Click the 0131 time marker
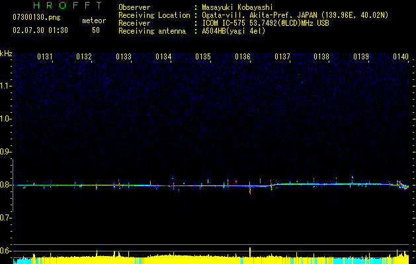The height and width of the screenshot is (264, 416). [44, 57]
